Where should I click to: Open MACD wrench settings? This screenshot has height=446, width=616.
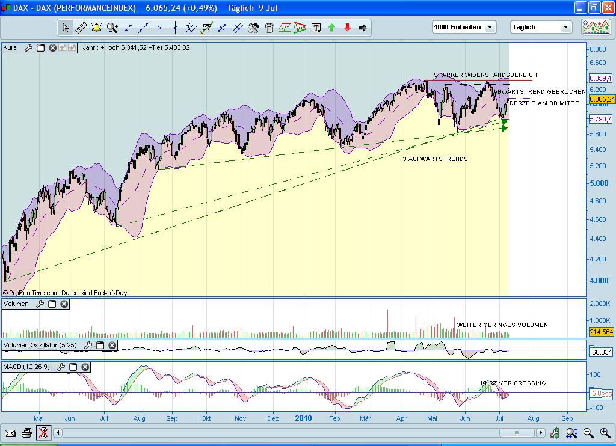(61, 367)
